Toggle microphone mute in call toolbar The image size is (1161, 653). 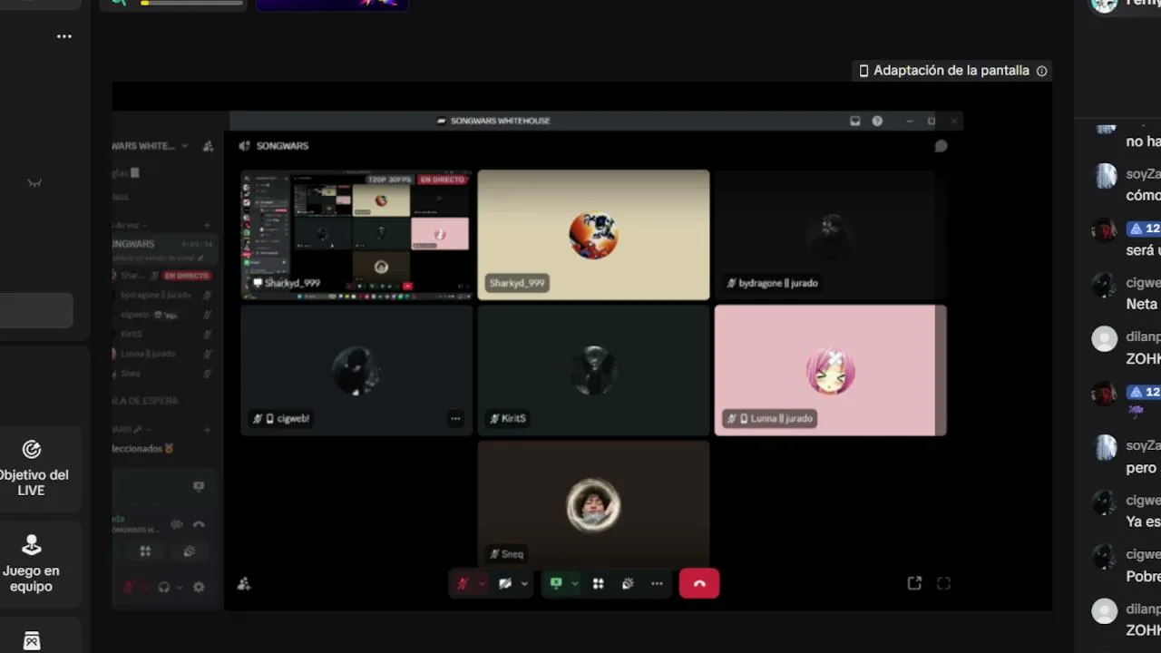pyautogui.click(x=463, y=584)
